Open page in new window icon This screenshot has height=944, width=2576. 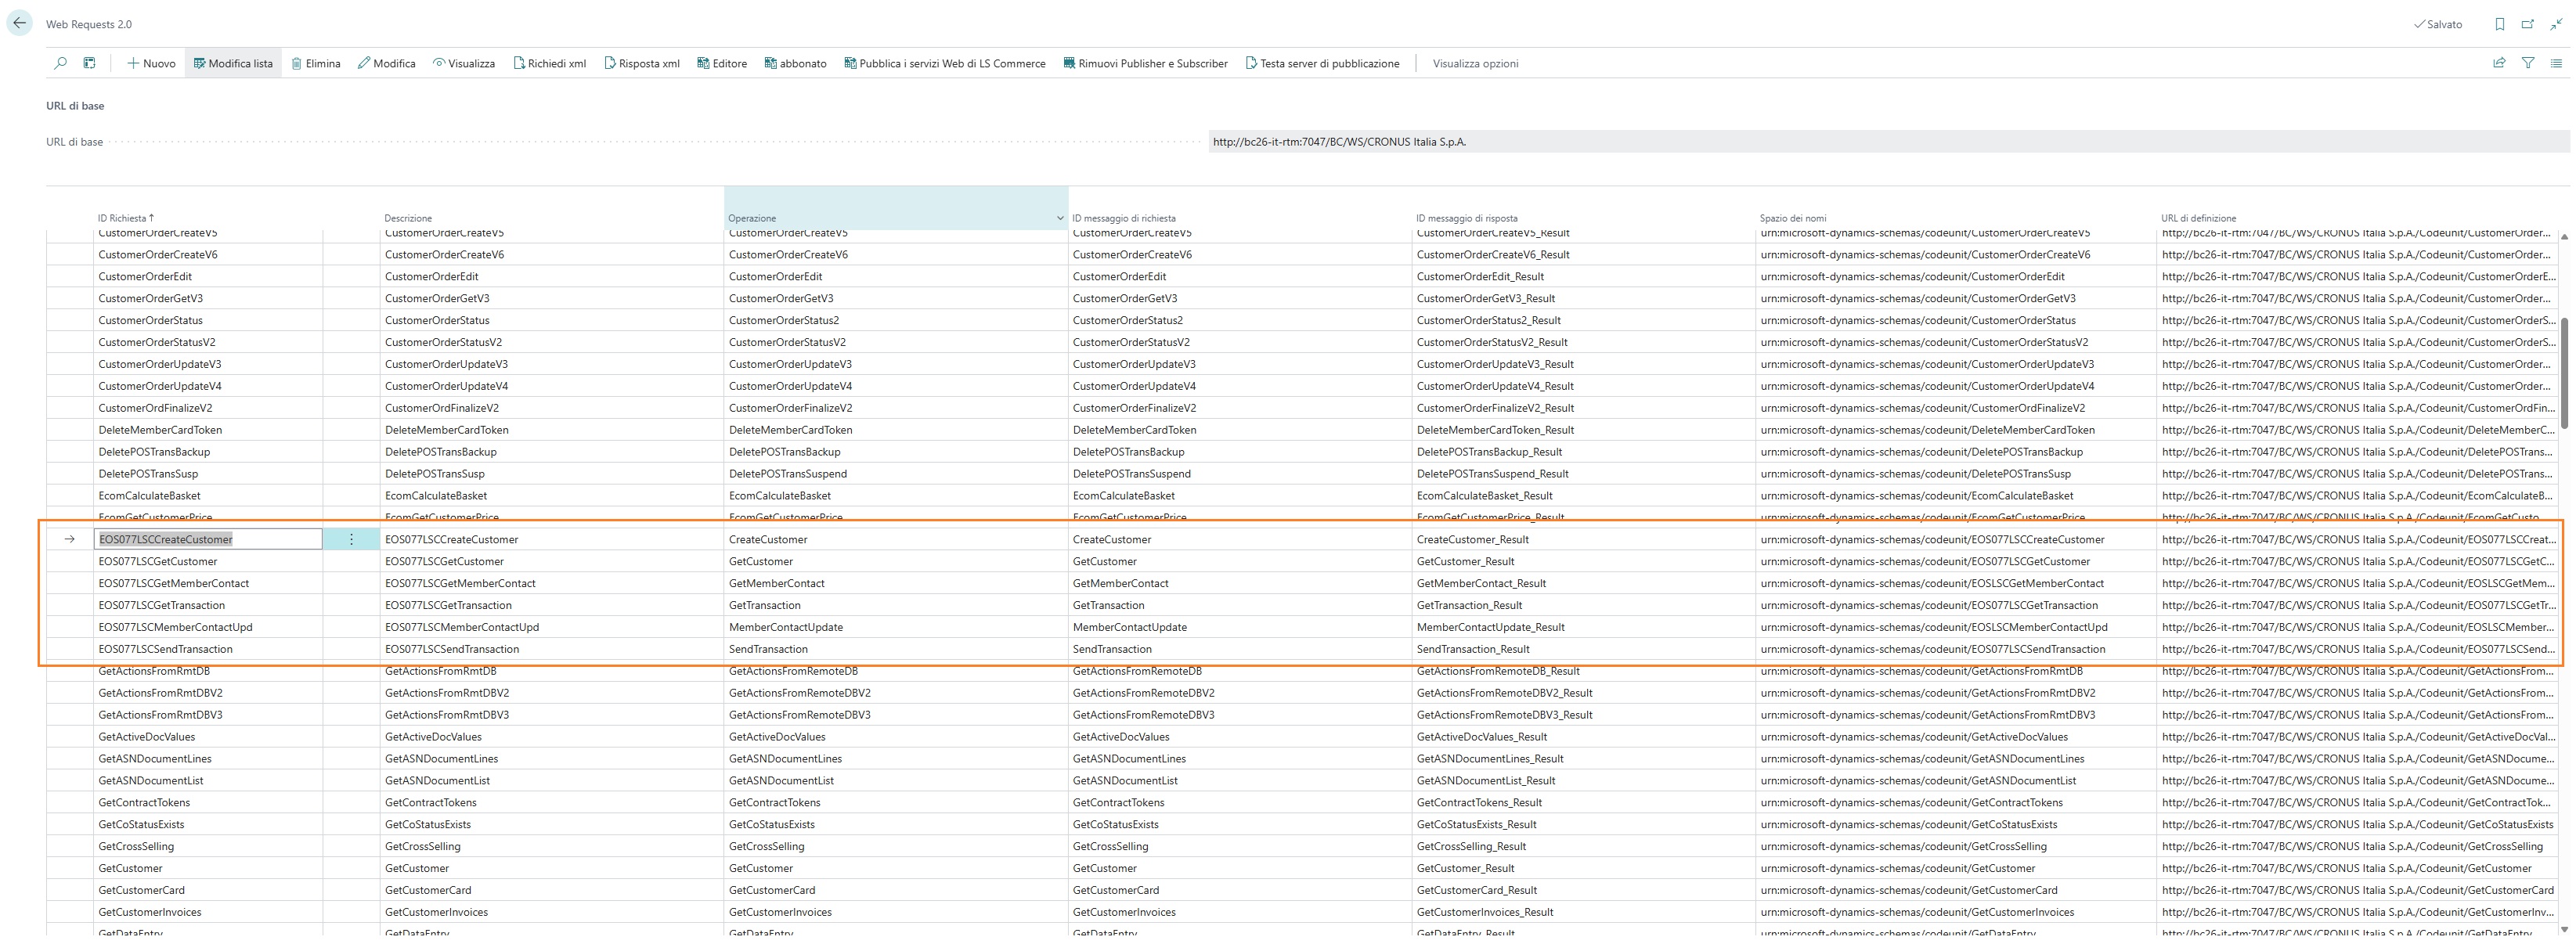pos(2528,24)
